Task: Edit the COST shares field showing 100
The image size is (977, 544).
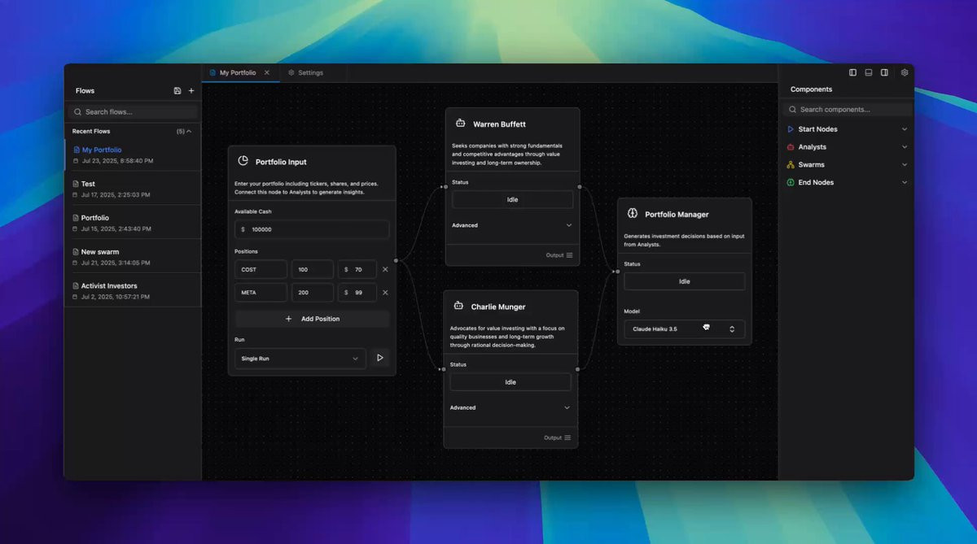Action: click(x=313, y=269)
